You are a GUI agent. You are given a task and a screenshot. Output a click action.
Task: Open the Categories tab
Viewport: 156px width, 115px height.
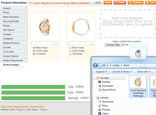pyautogui.click(x=14, y=39)
